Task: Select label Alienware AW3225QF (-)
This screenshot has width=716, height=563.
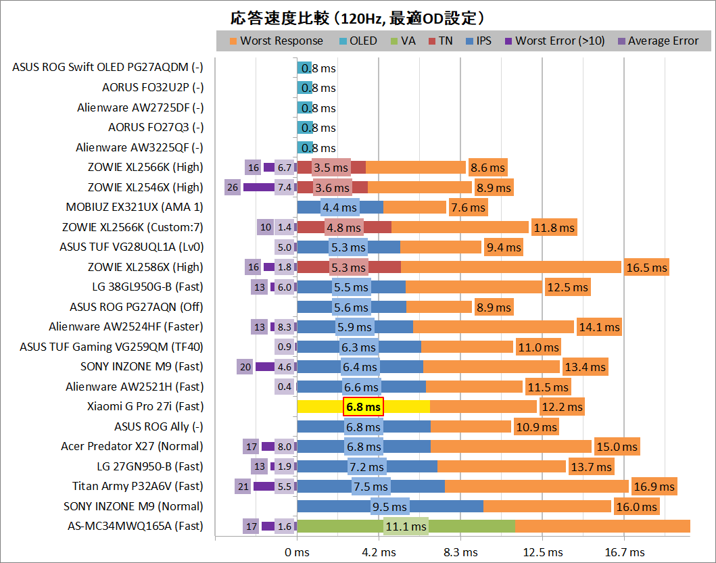Action: [x=139, y=147]
